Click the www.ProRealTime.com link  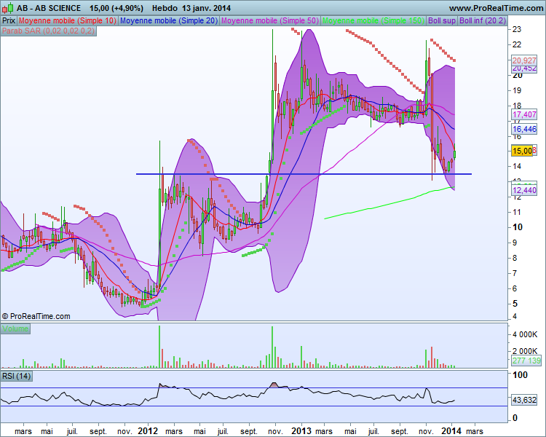(x=496, y=8)
